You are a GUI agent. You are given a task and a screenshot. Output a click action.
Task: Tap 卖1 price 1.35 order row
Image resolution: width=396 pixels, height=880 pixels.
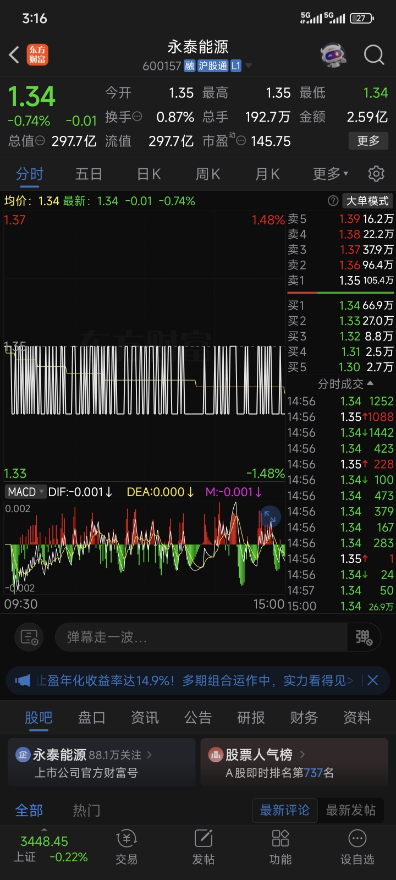tap(340, 280)
